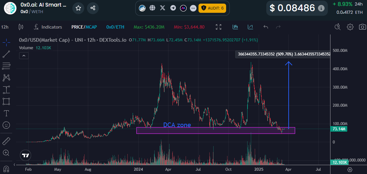Select the crosshair cursor tool
367x174 pixels.
click(x=6, y=42)
